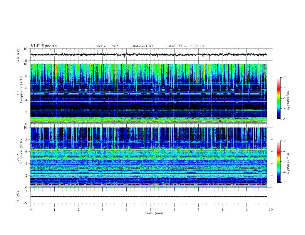Click the "station=GAK" header label
Viewport: 305px width, 235px height.
pyautogui.click(x=143, y=46)
